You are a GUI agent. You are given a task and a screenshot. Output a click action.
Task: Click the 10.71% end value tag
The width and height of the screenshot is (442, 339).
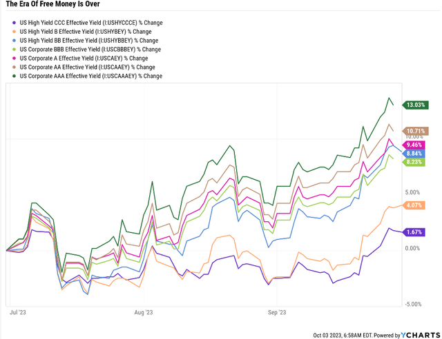click(x=416, y=131)
